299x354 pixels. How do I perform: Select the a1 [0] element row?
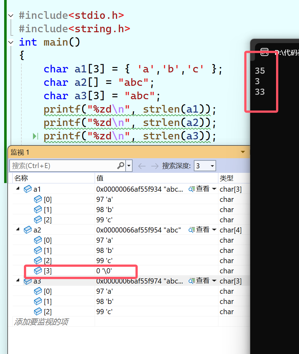coord(131,199)
